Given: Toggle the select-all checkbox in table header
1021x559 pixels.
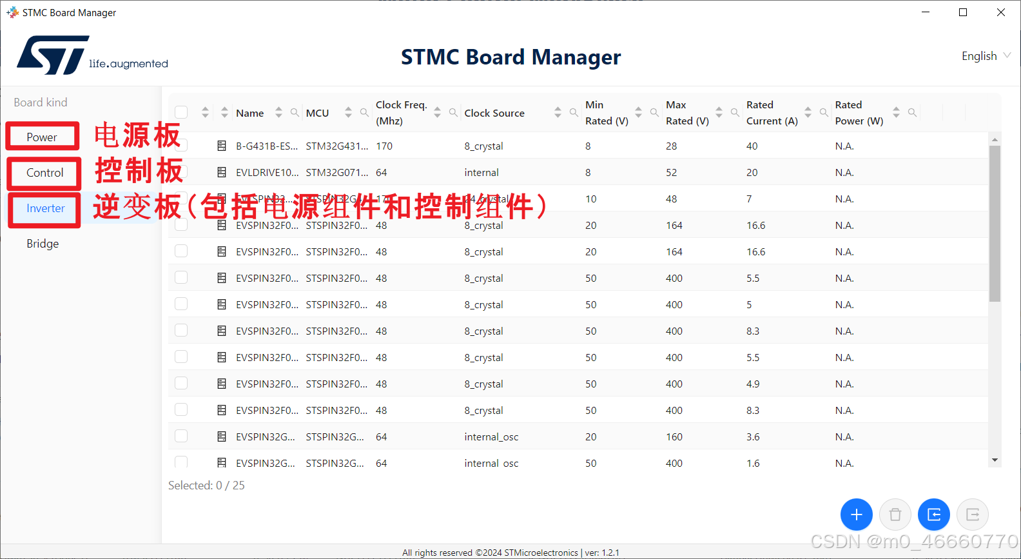Looking at the screenshot, I should point(181,112).
